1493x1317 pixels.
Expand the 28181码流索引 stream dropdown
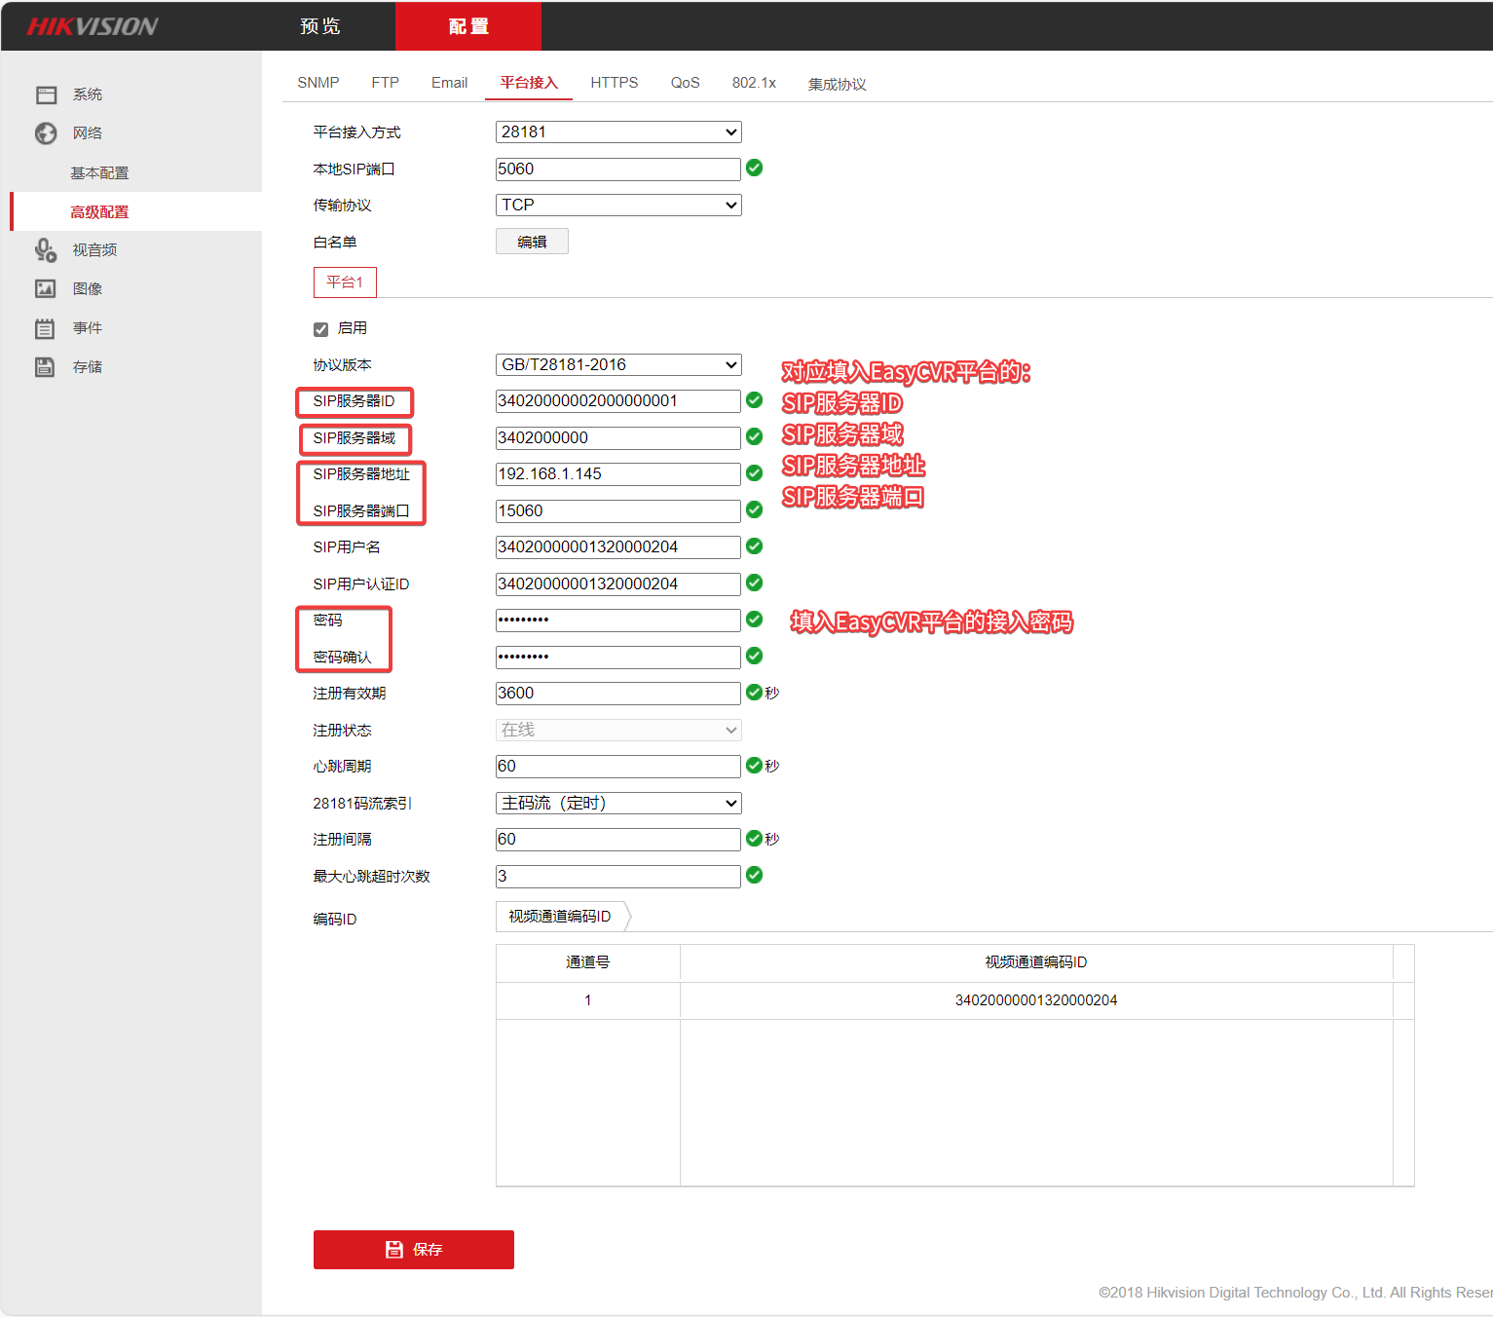click(618, 804)
